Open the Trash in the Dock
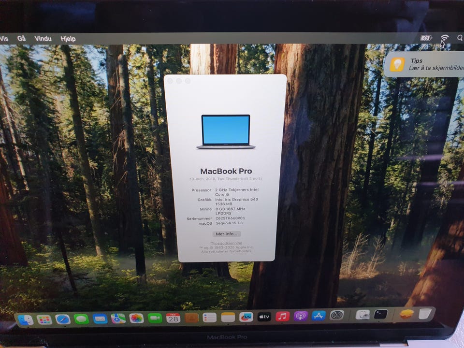 pyautogui.click(x=425, y=313)
